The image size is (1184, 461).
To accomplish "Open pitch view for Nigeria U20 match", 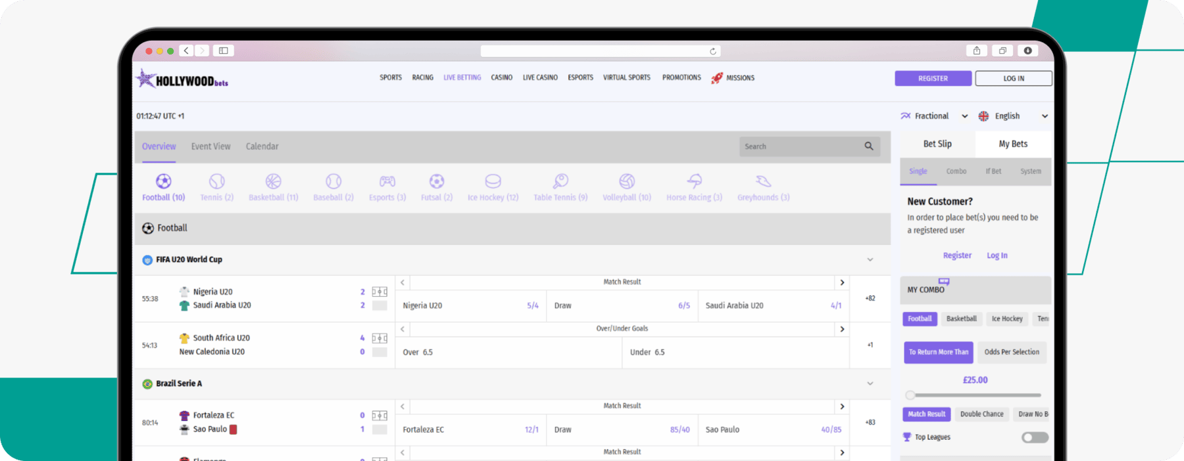I will (380, 292).
